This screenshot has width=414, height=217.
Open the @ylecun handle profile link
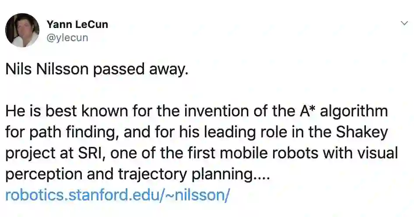(67, 38)
